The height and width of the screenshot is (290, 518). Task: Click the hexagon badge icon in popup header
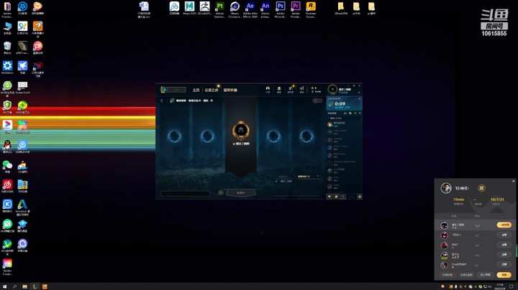pyautogui.click(x=481, y=188)
